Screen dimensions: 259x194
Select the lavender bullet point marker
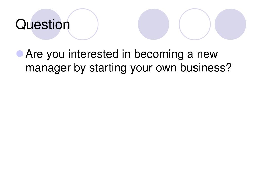(20, 54)
